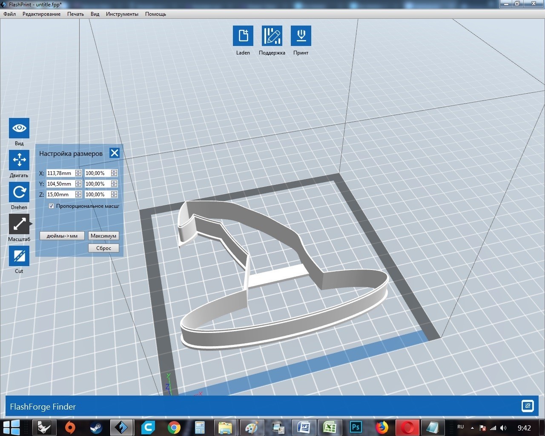Select the Drehen rotate tool
Image resolution: width=545 pixels, height=436 pixels.
tap(19, 192)
